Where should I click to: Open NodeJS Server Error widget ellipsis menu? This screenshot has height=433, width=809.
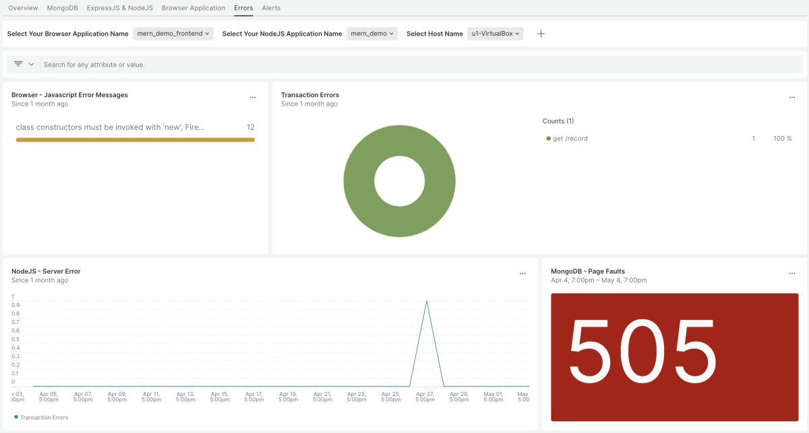tap(522, 274)
